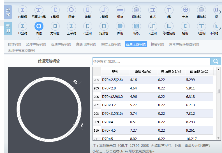Select 十字 section icon

185,10
